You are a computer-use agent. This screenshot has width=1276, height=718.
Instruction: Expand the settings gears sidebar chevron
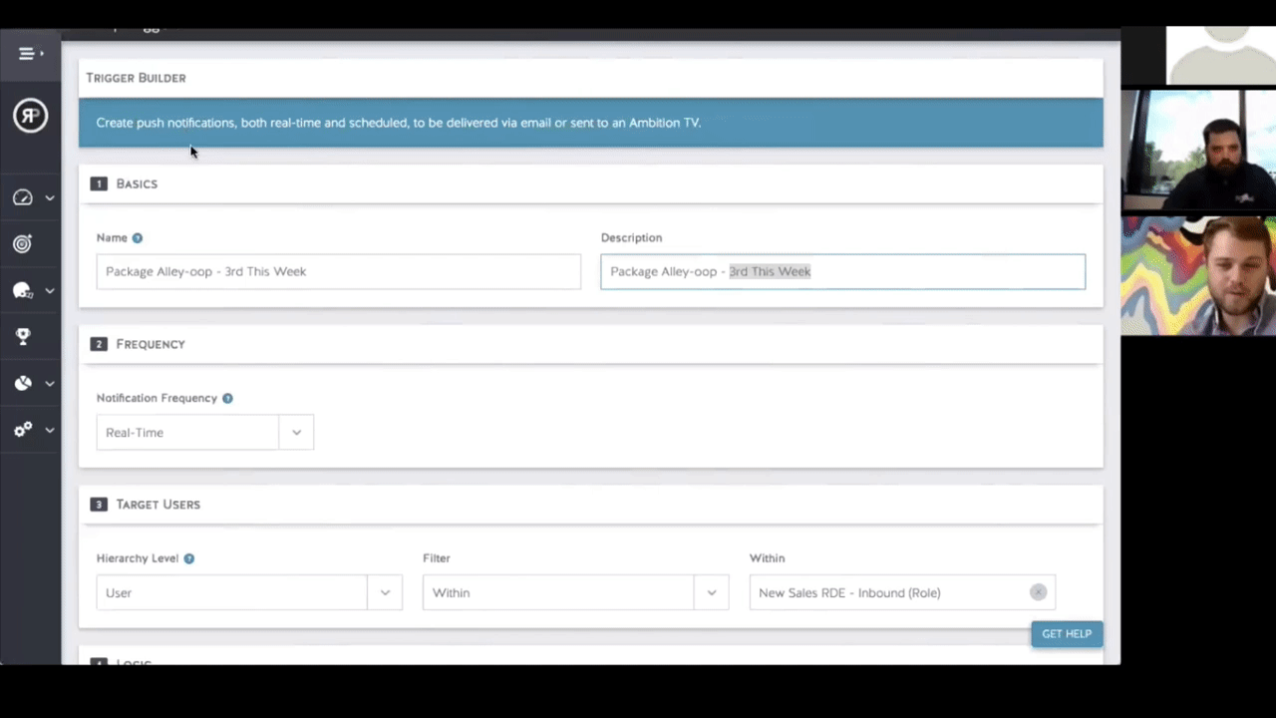pyautogui.click(x=49, y=430)
